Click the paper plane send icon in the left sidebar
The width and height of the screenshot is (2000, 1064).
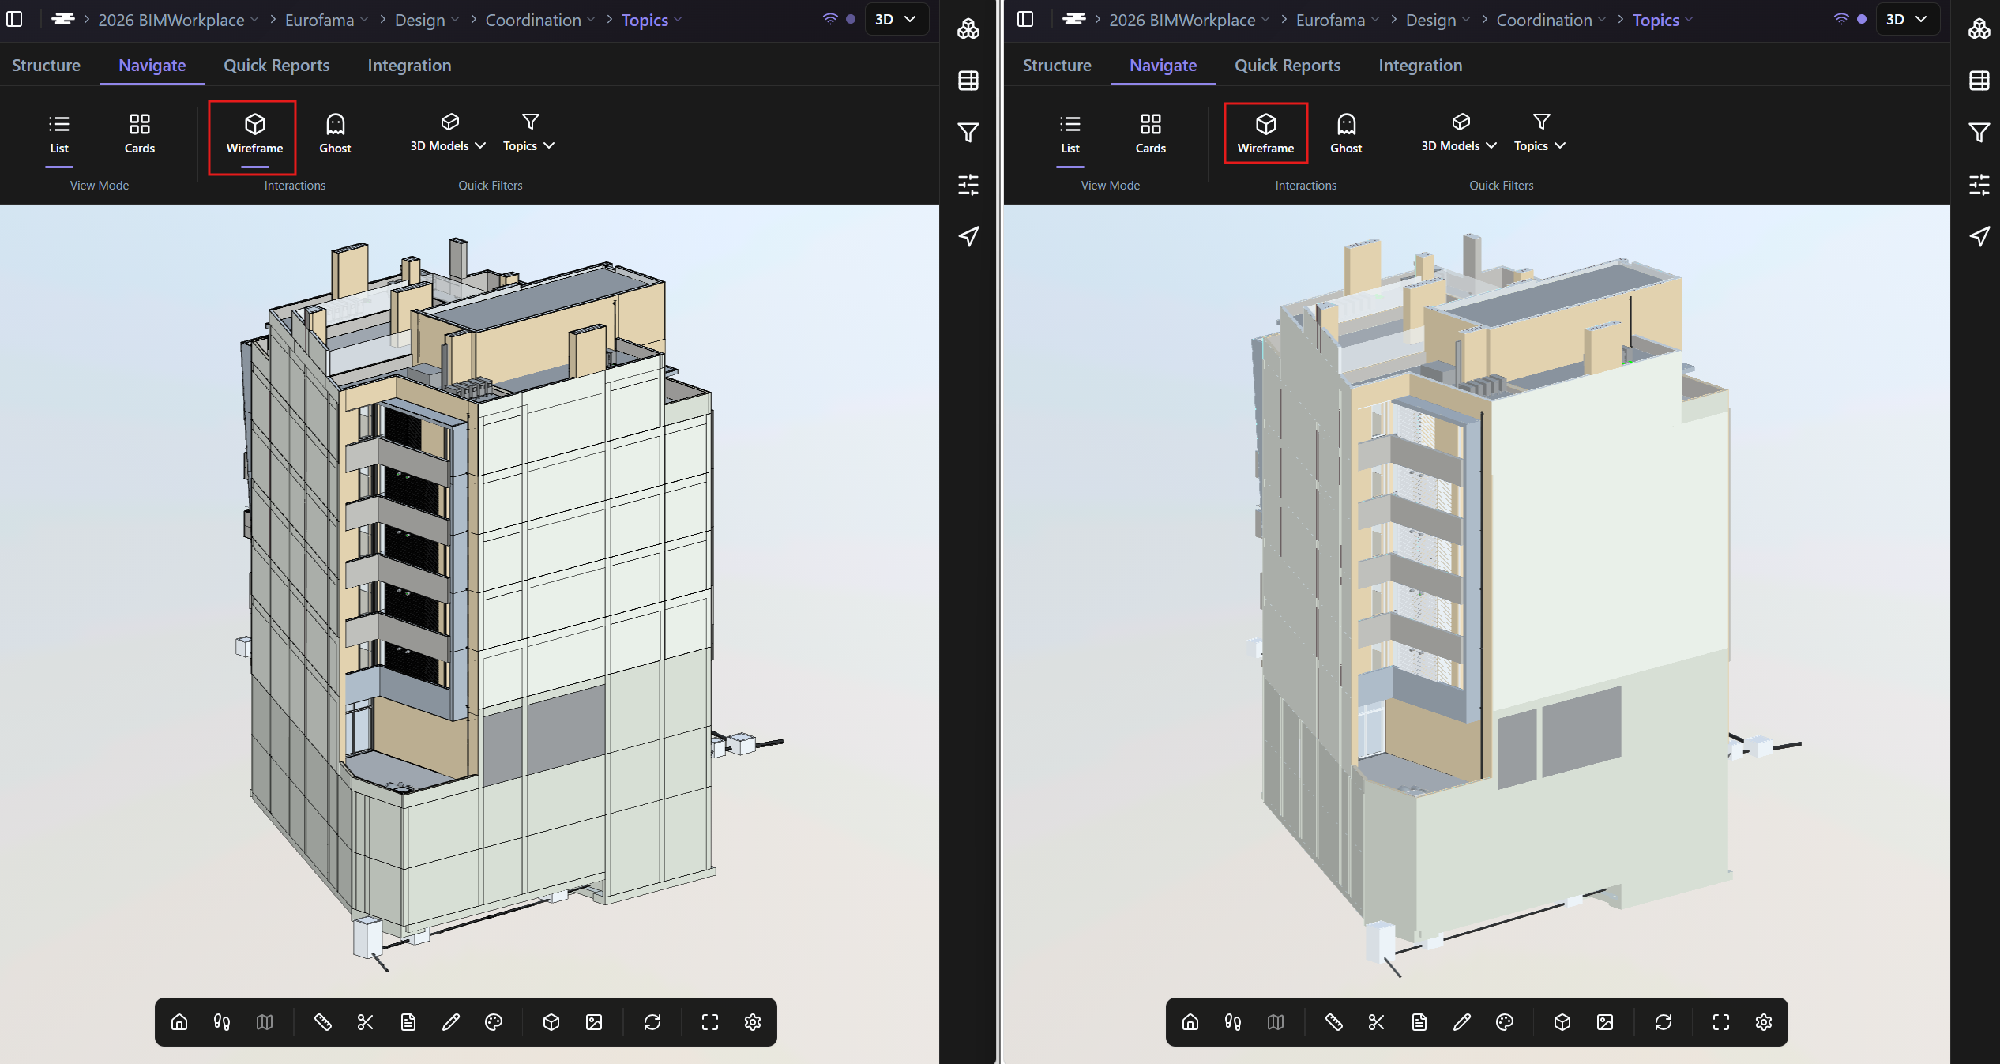[968, 236]
